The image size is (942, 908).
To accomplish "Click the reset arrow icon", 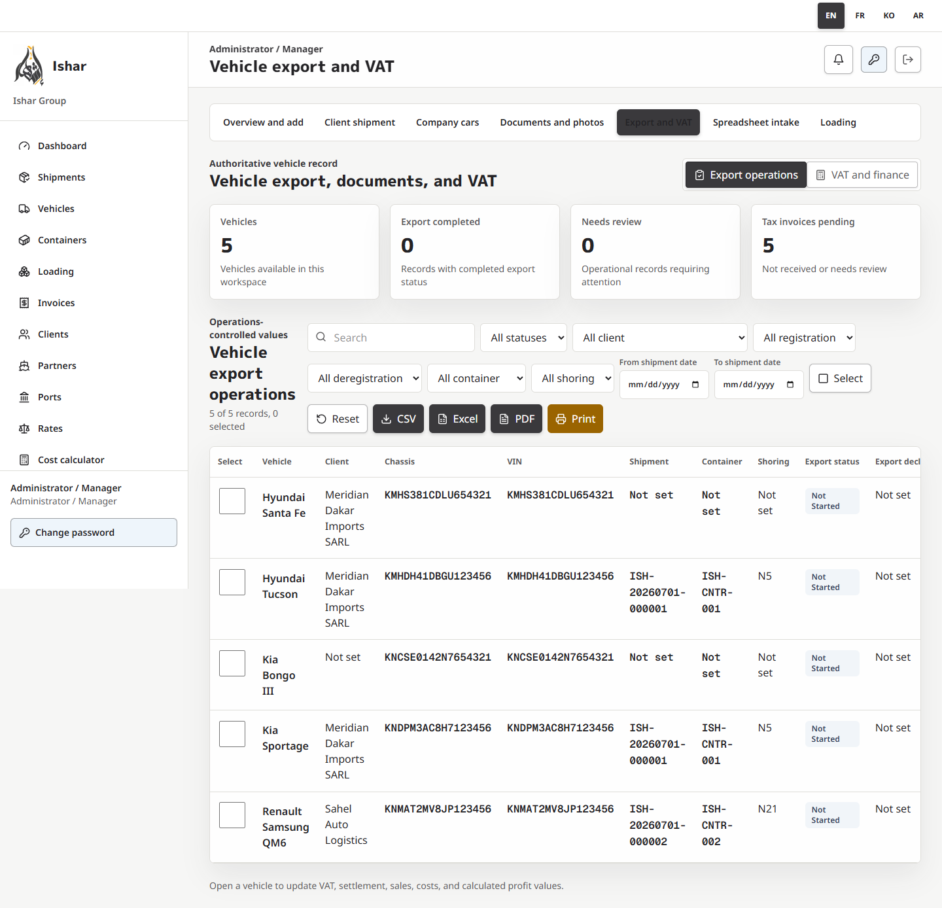I will (x=321, y=419).
